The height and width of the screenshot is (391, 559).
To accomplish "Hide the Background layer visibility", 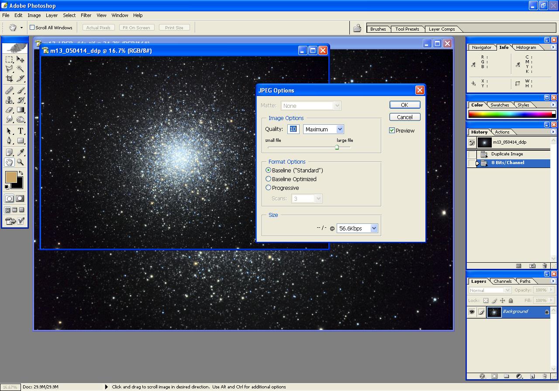I will tap(472, 312).
